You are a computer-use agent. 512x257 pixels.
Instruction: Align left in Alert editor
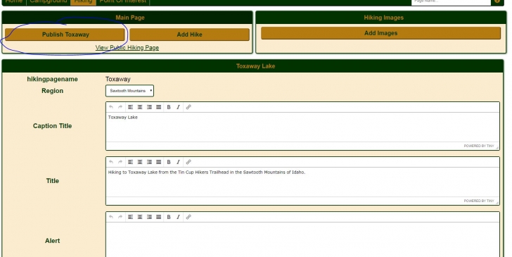pos(131,217)
